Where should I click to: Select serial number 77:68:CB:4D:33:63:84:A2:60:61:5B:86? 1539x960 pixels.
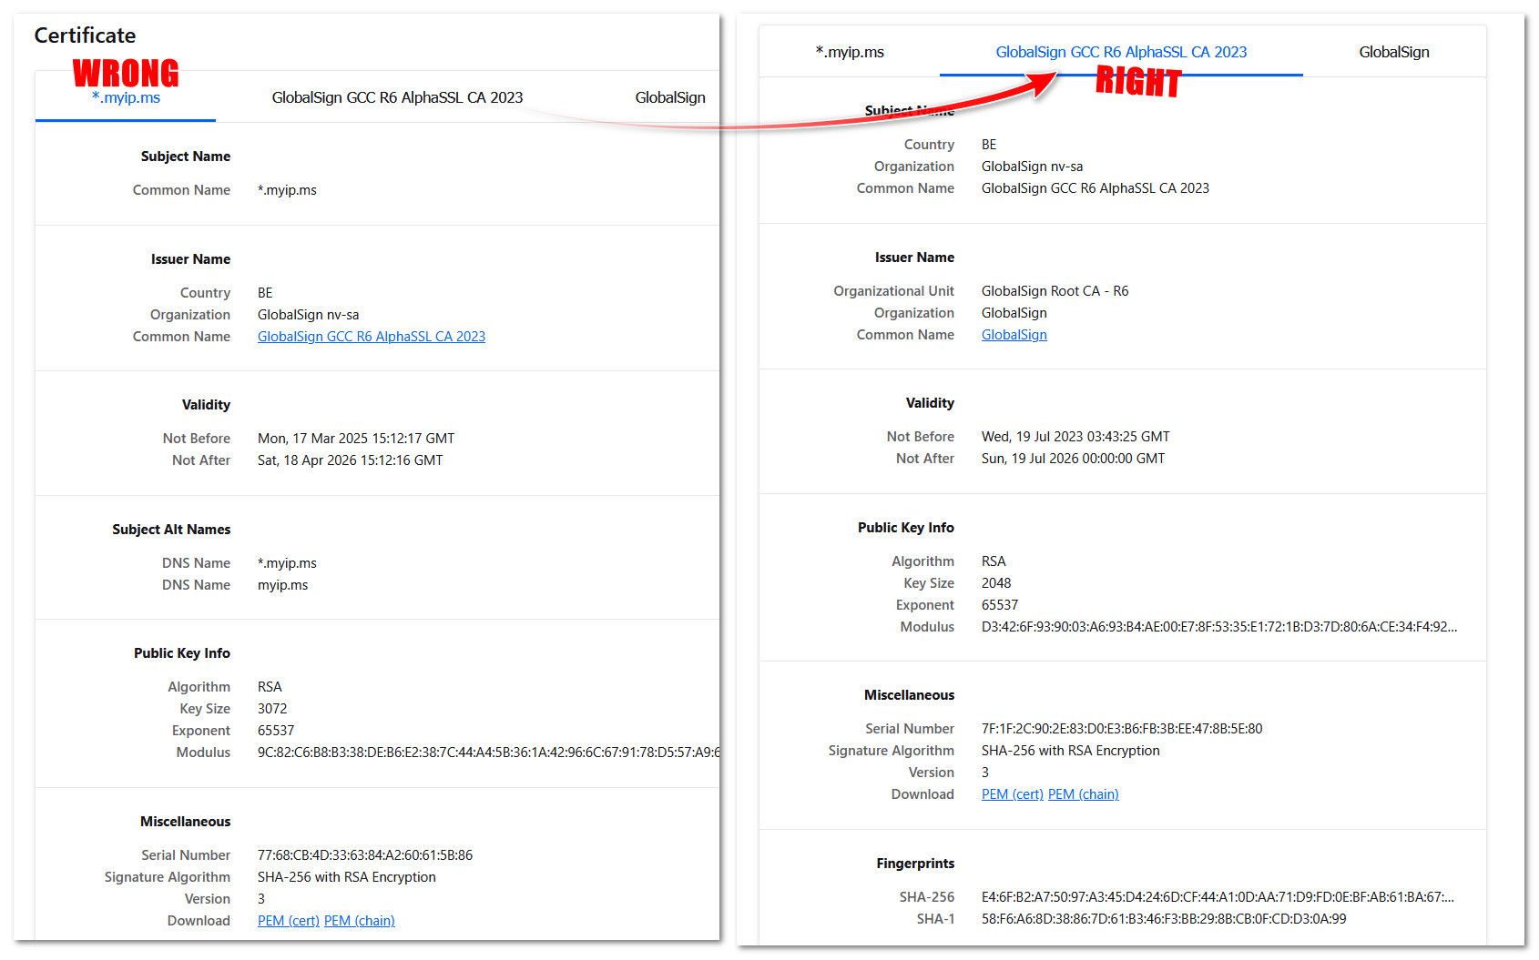[365, 855]
